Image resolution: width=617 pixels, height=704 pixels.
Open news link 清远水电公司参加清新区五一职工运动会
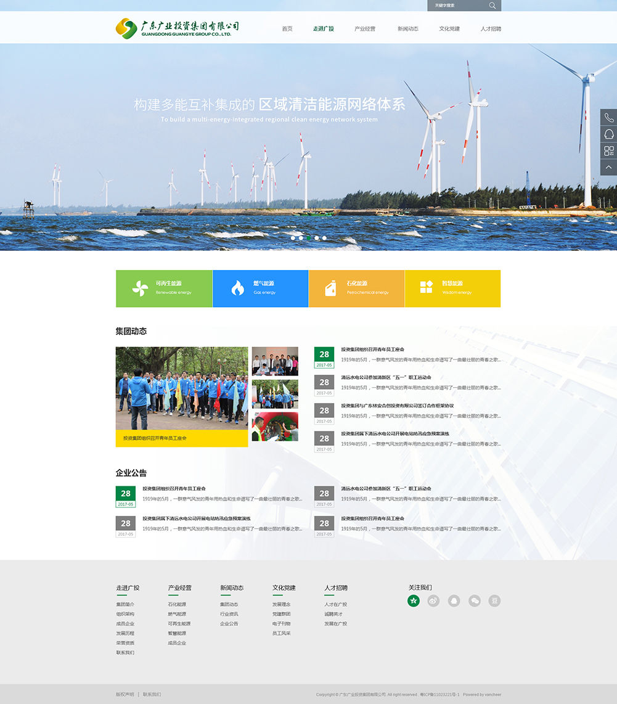pos(386,377)
